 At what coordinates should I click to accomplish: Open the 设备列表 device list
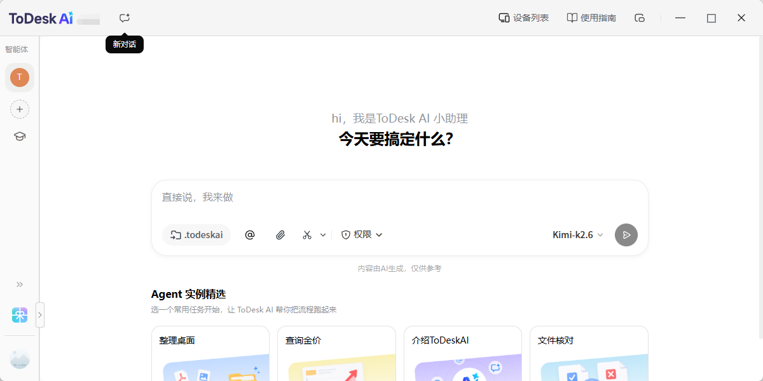pyautogui.click(x=523, y=18)
